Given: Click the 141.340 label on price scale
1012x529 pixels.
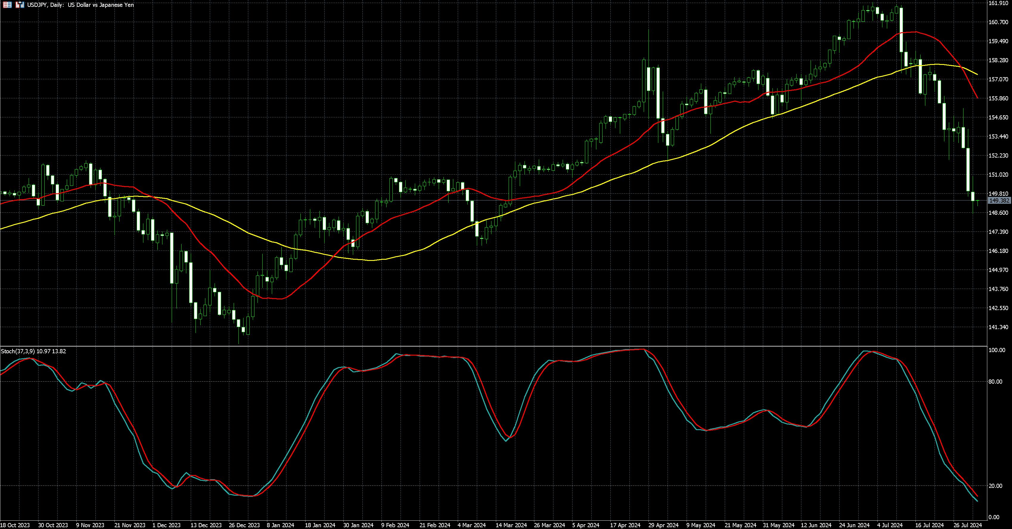Looking at the screenshot, I should [x=998, y=327].
